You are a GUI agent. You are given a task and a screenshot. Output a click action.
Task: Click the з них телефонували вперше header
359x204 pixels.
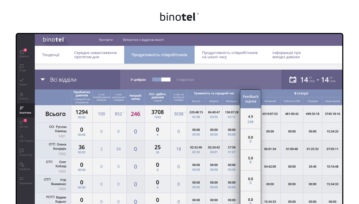point(101,97)
